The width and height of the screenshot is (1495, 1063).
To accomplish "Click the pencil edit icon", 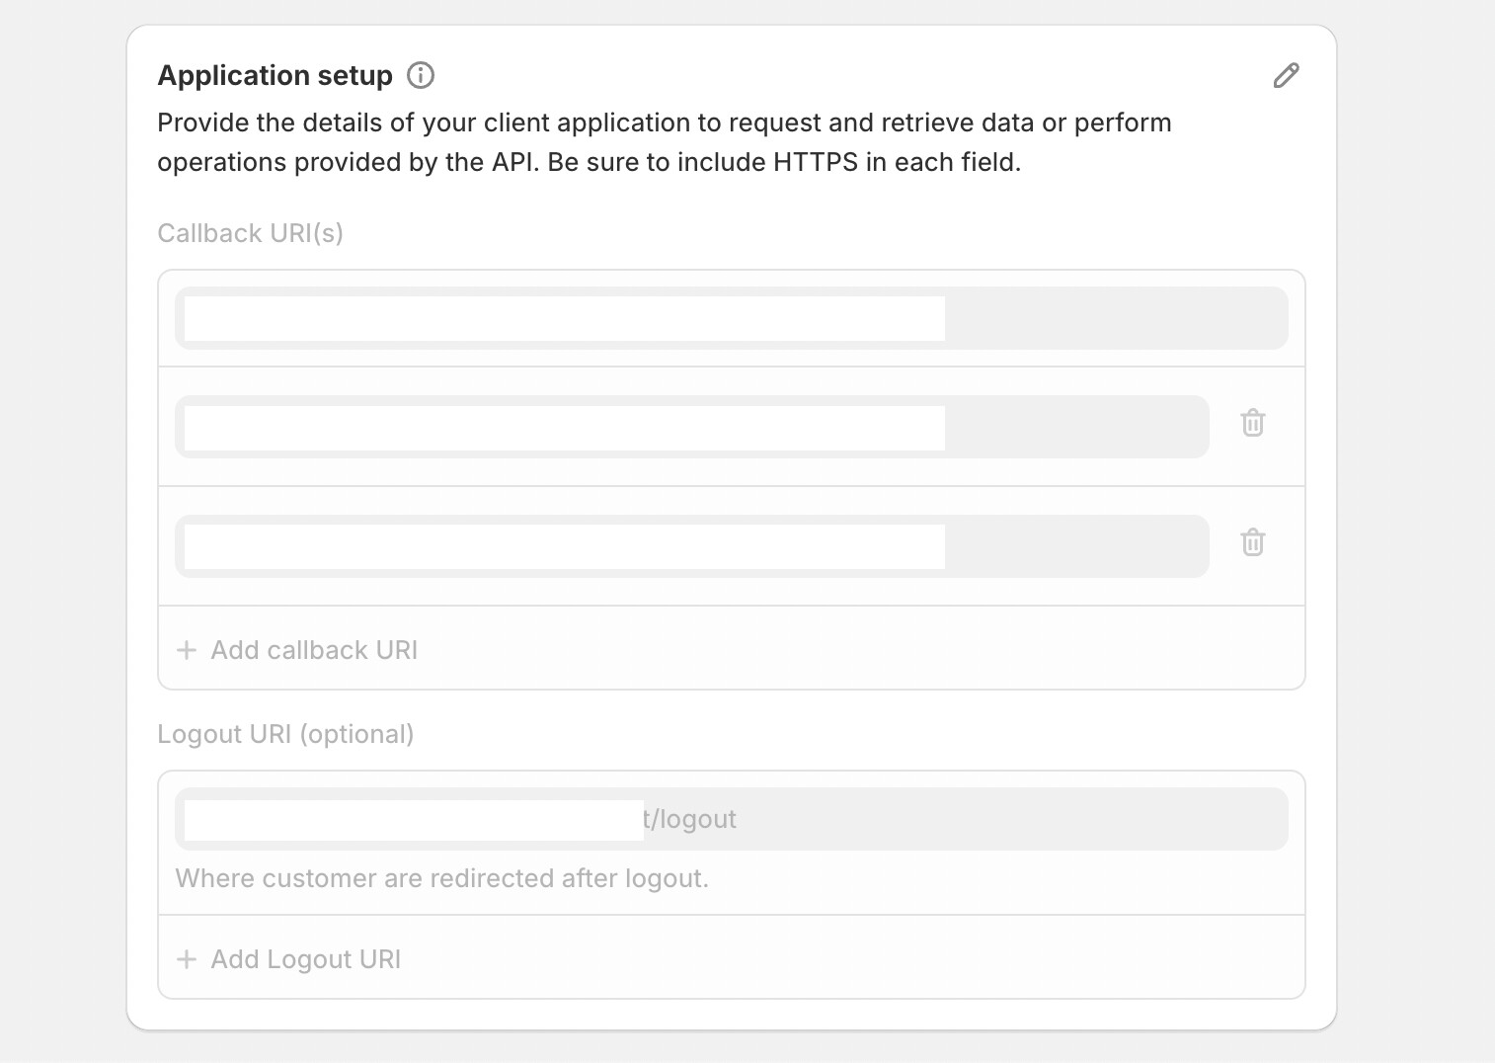I will click(x=1286, y=75).
